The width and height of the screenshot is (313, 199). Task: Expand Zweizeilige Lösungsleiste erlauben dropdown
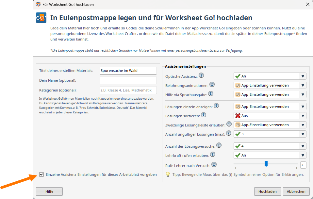pyautogui.click(x=270, y=125)
